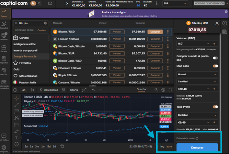Open chart settings hexagon icon
The width and height of the screenshot is (229, 154).
[x=163, y=90]
